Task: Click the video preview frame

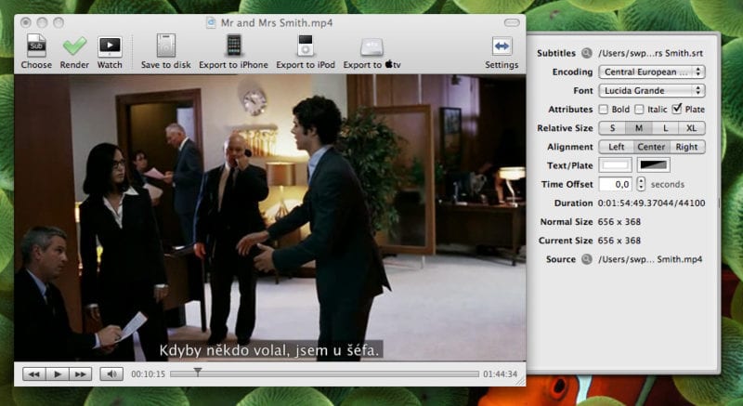Action: click(x=269, y=218)
